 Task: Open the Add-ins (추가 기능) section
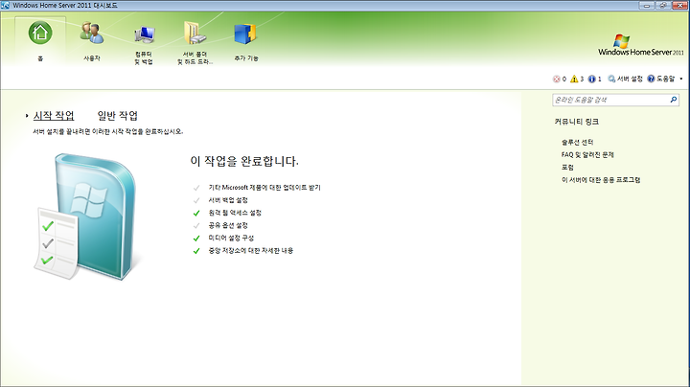[x=245, y=42]
